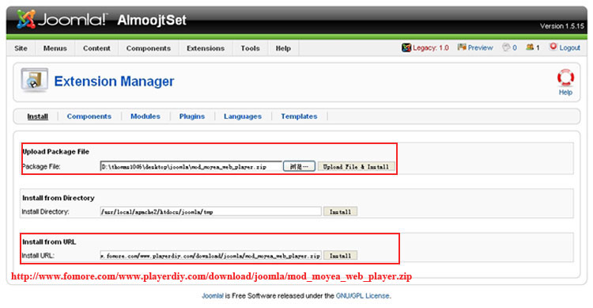Screen dimensions: 593x308
Task: Click Upload File & Install button
Action: [x=356, y=167]
